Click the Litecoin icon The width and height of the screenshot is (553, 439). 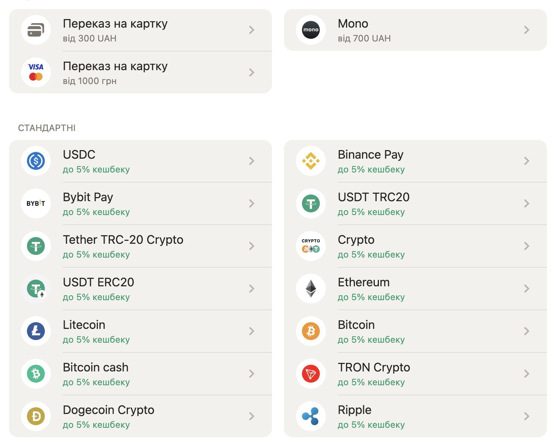[36, 331]
